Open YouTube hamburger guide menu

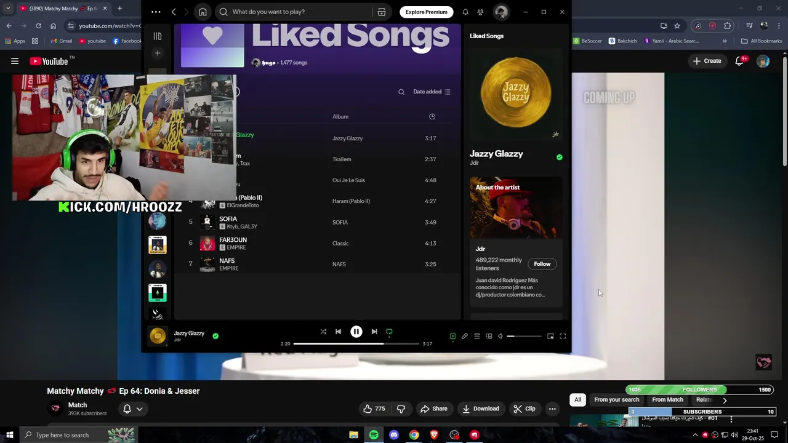click(x=15, y=61)
